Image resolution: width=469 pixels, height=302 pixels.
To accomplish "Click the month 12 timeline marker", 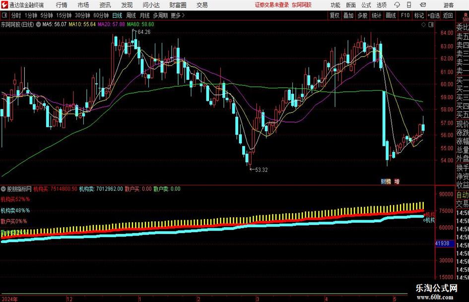I will 69,299.
